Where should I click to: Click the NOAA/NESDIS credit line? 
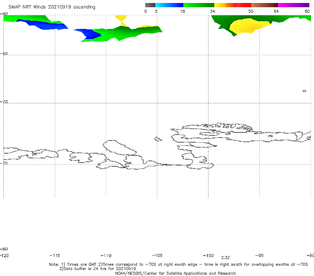coord(175,273)
